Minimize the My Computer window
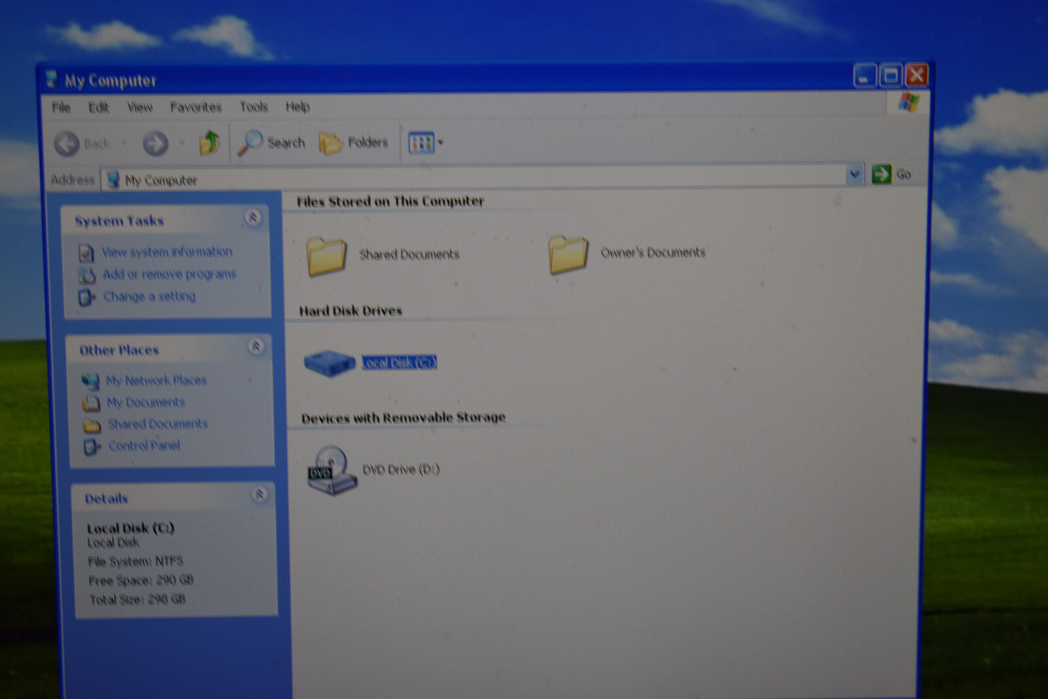1048x699 pixels. click(x=865, y=77)
